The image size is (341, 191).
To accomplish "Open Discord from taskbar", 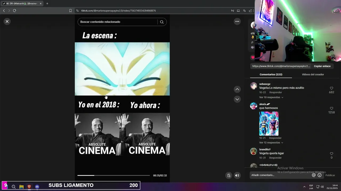I will coord(37,187).
